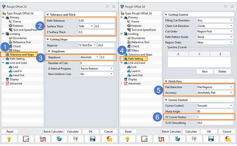Click Calculate button in left dialog
Viewport: 237px width, 146px height.
[73, 131]
